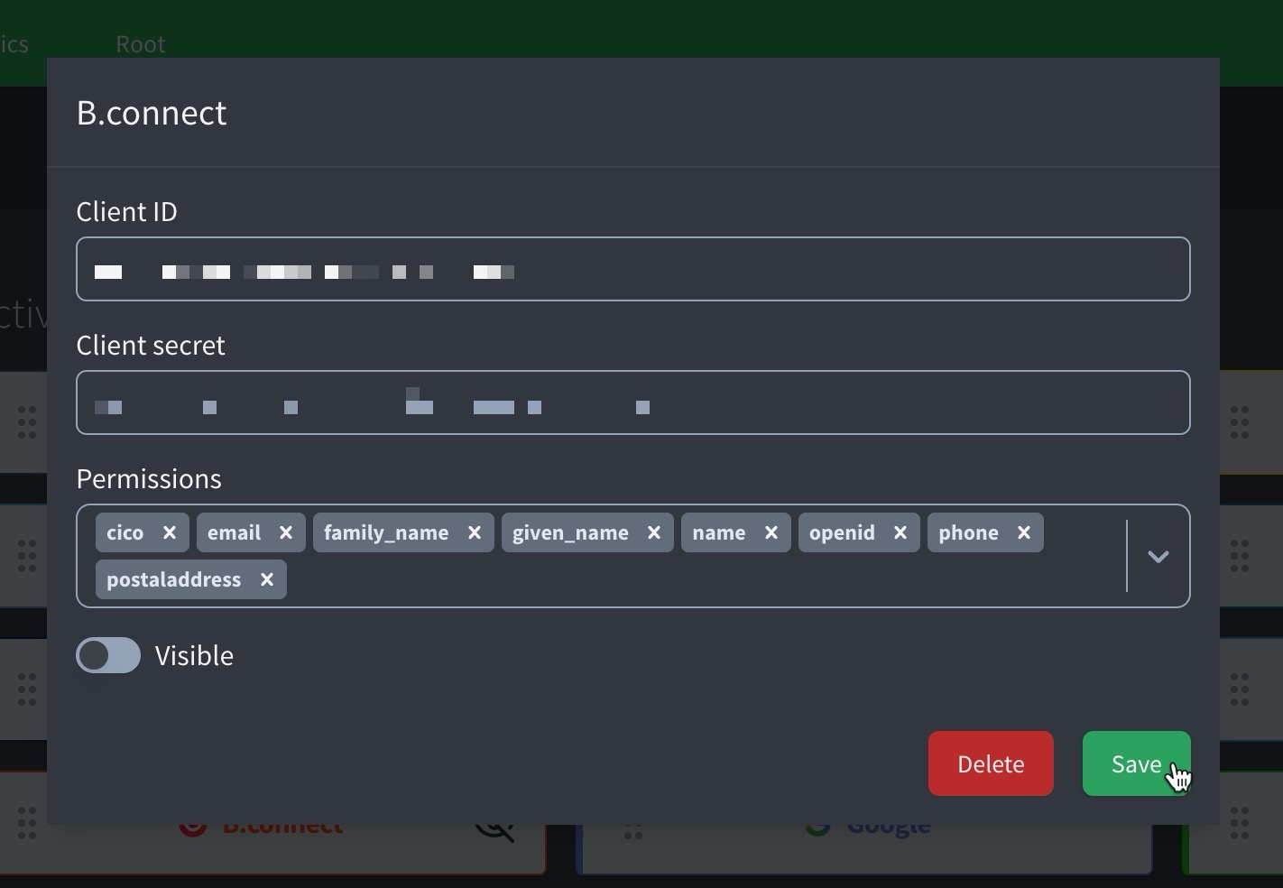Remove the email permission tag
The image size is (1283, 888).
(x=286, y=532)
